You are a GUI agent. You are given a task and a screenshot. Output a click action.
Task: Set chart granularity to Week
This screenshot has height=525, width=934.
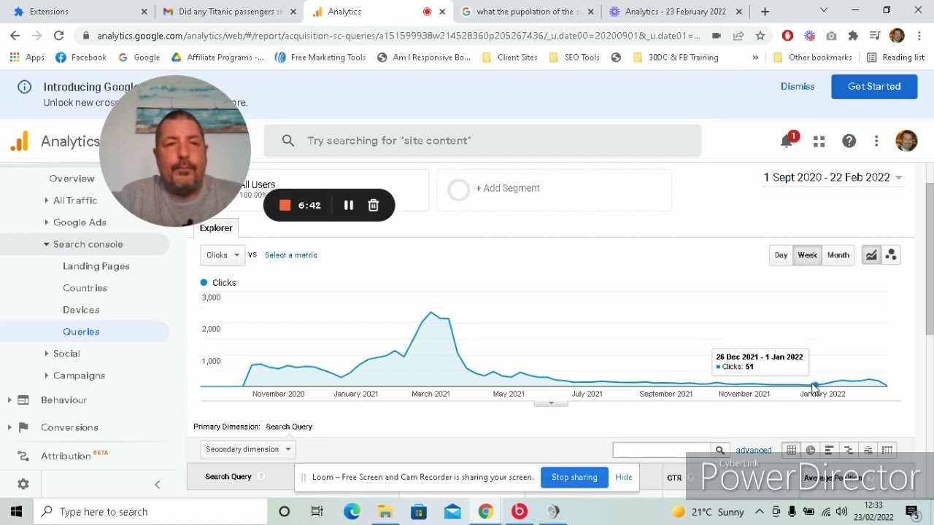807,255
